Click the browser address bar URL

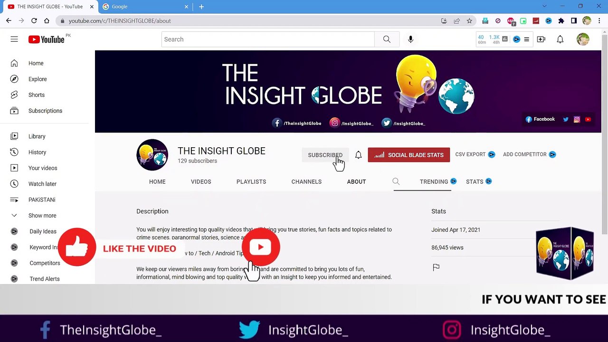(x=120, y=21)
